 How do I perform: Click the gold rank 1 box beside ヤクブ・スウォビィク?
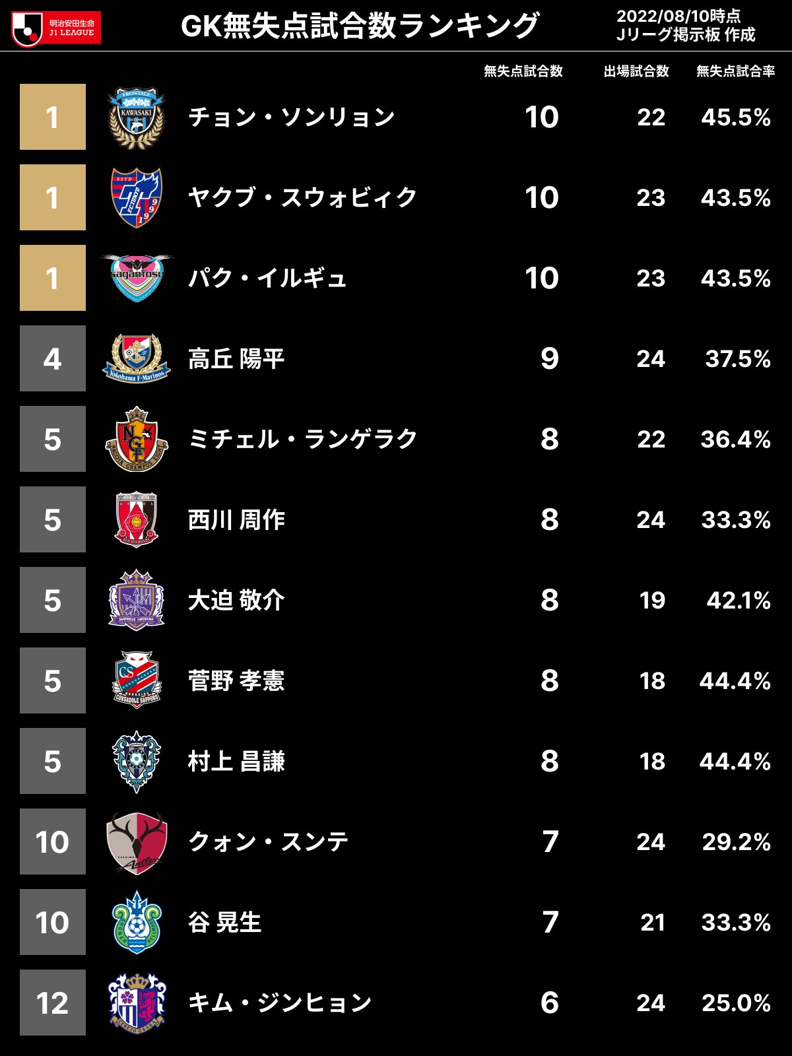53,197
